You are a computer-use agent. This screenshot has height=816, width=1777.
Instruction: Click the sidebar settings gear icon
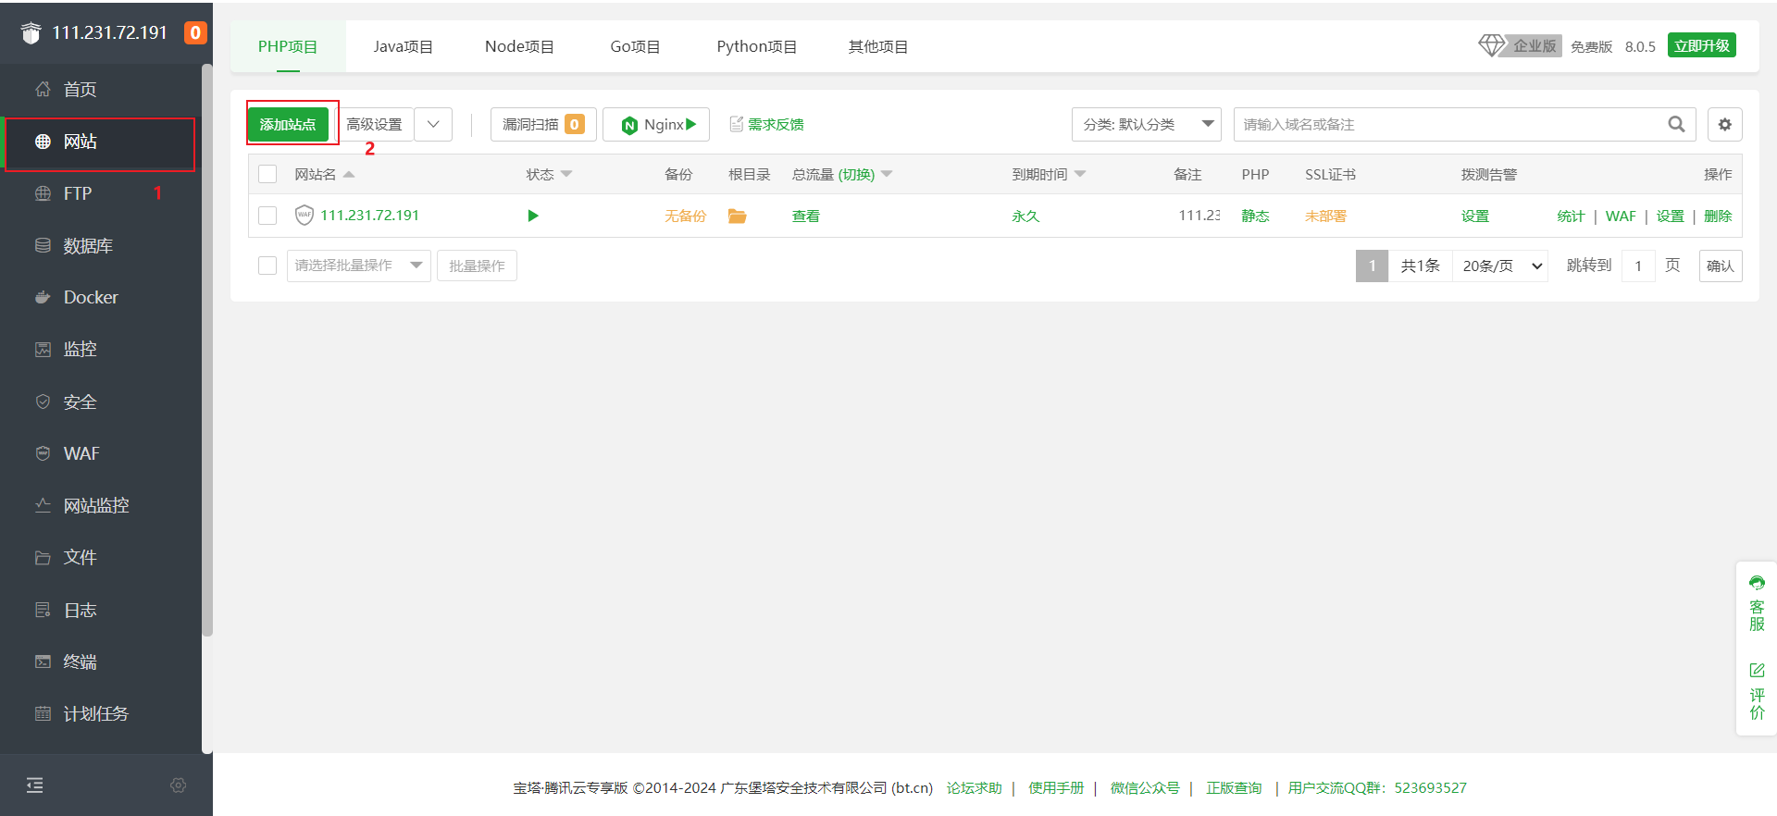pyautogui.click(x=179, y=785)
